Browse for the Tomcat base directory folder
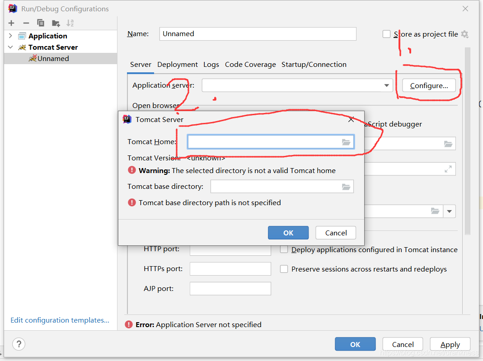483x361 pixels. [346, 187]
